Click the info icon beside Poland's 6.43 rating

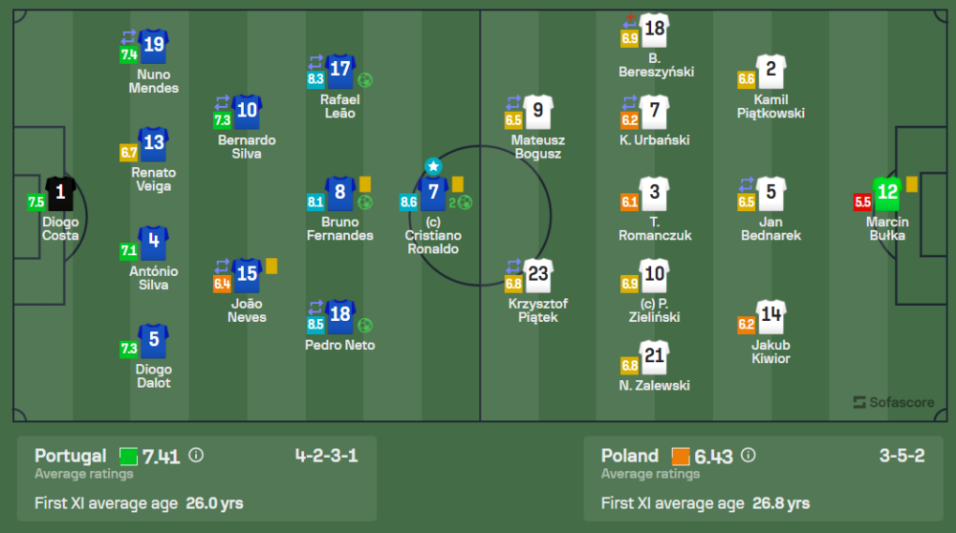tap(749, 456)
